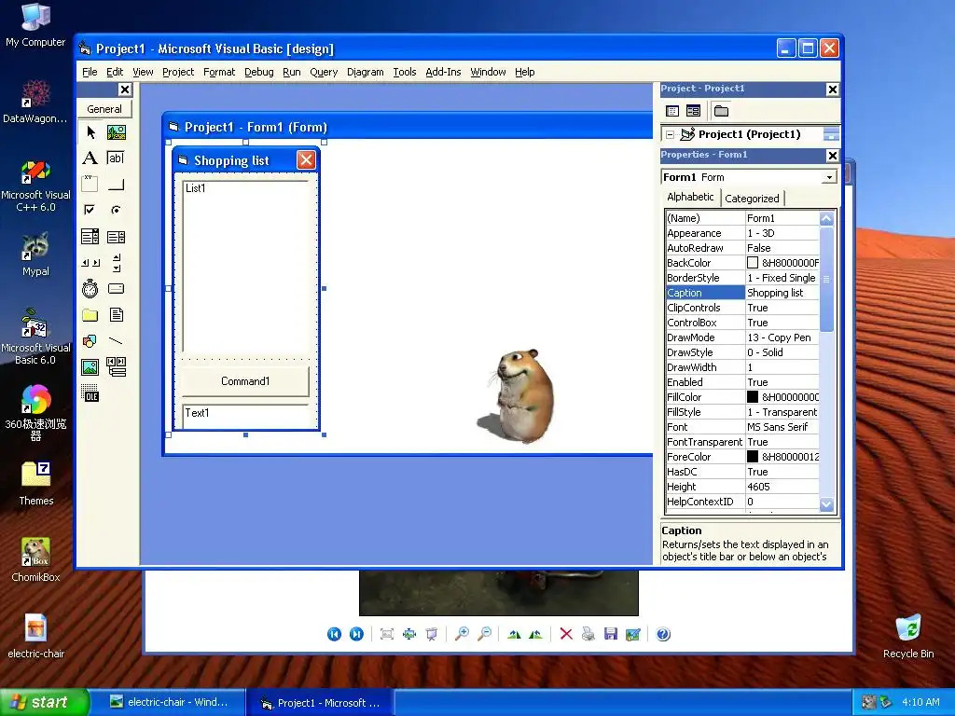The width and height of the screenshot is (955, 716).
Task: Select the Frame control tool
Action: pyautogui.click(x=90, y=184)
